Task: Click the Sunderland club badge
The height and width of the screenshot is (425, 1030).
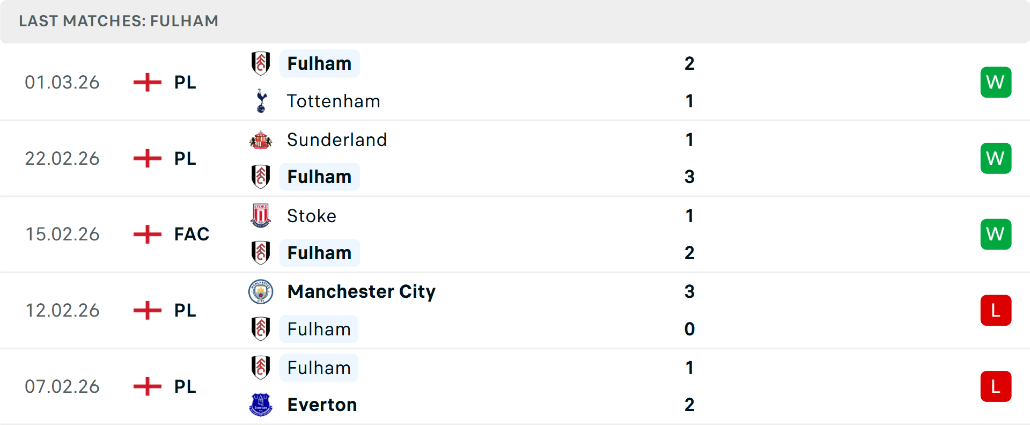Action: (261, 140)
